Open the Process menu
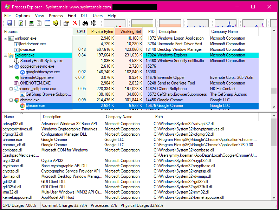 tap(56, 16)
